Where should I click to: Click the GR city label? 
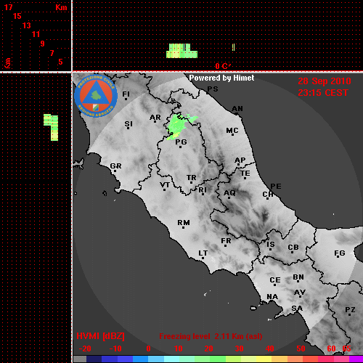[x=115, y=166]
